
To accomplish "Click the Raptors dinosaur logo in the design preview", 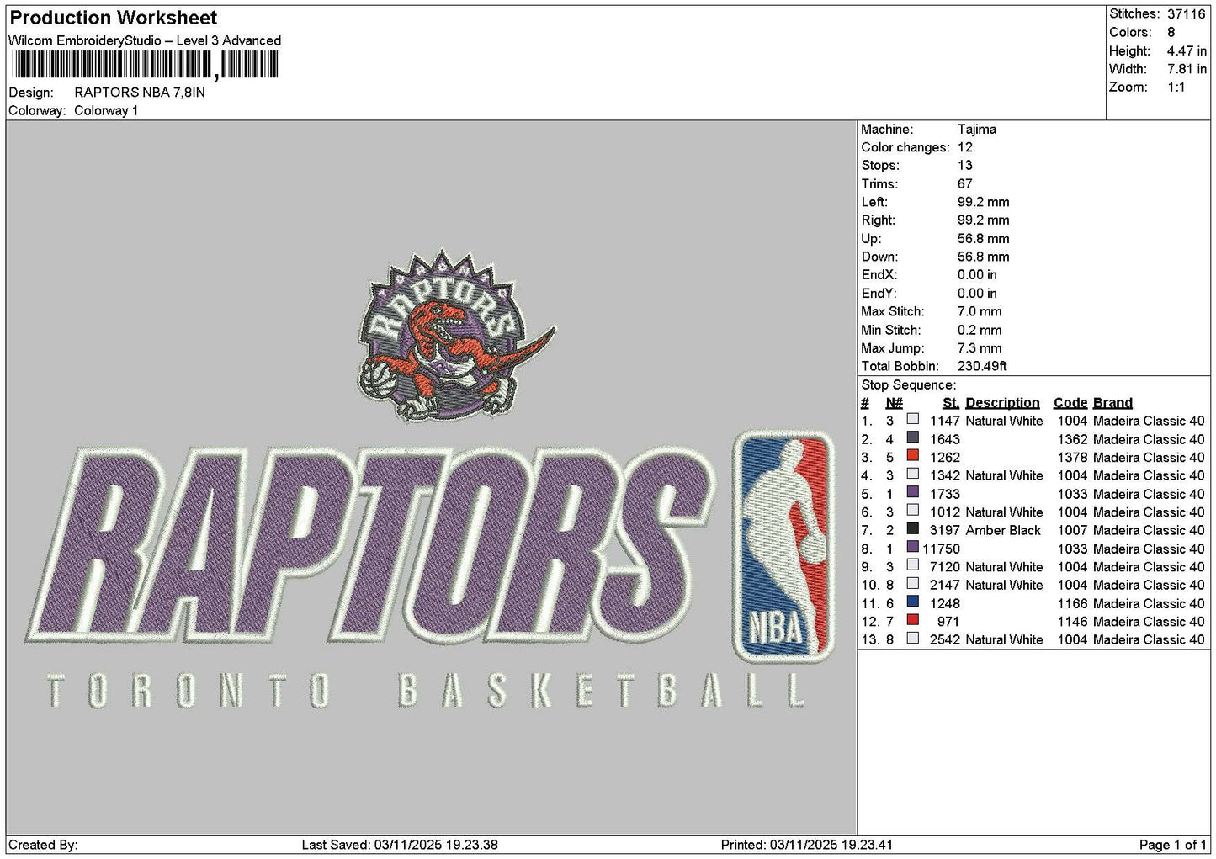I will [456, 337].
